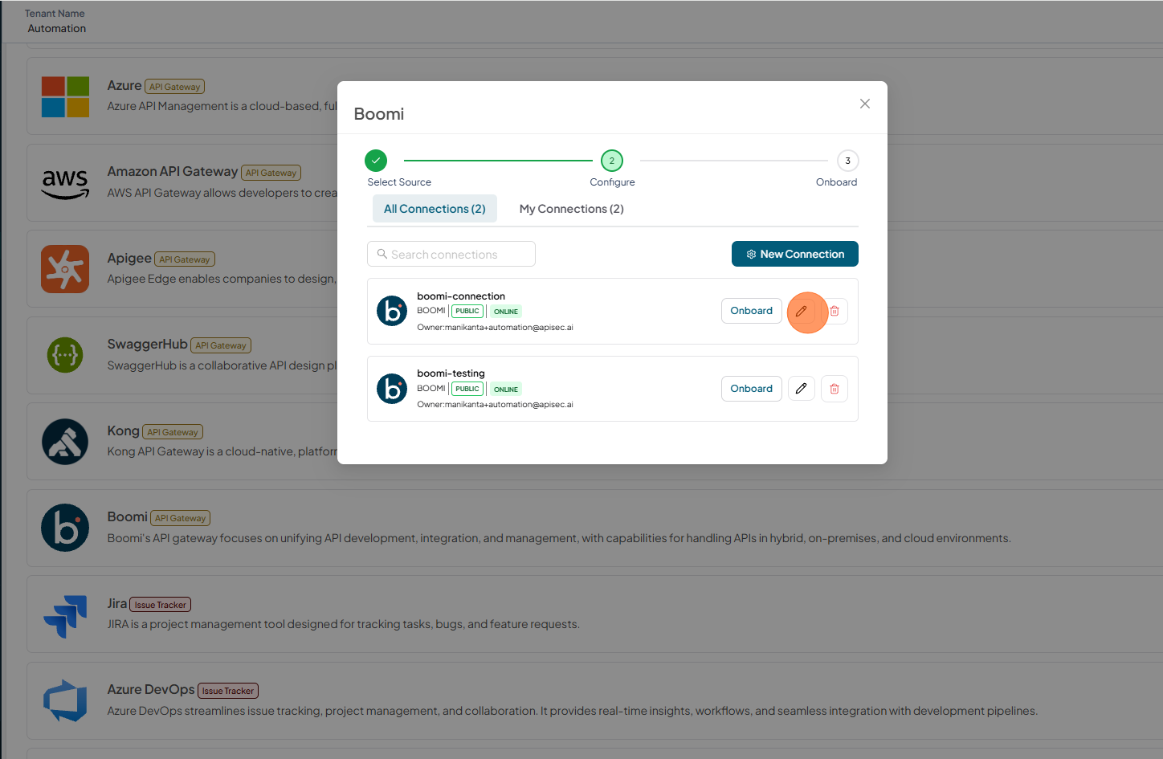The image size is (1163, 759).
Task: Click the Azure logo icon
Action: [65, 96]
